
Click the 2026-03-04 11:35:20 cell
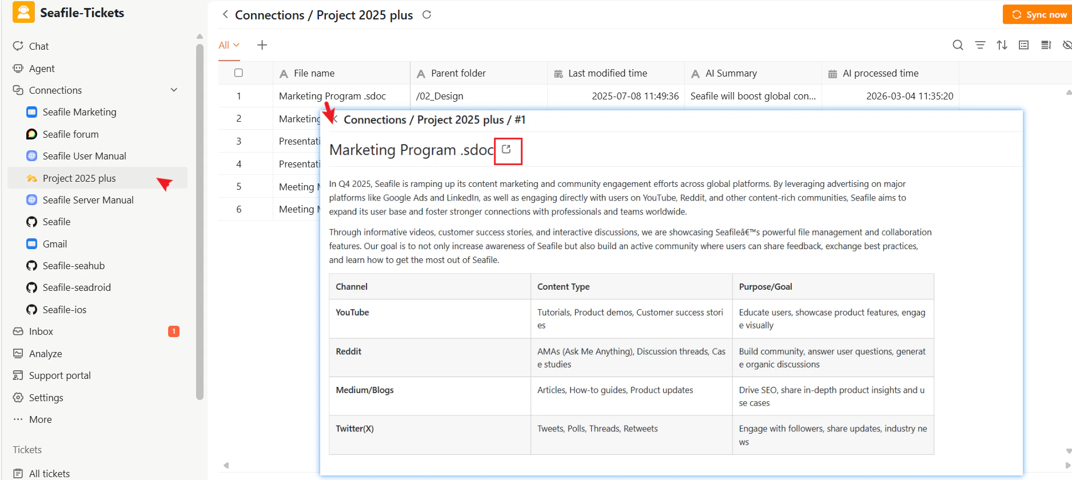pos(890,96)
